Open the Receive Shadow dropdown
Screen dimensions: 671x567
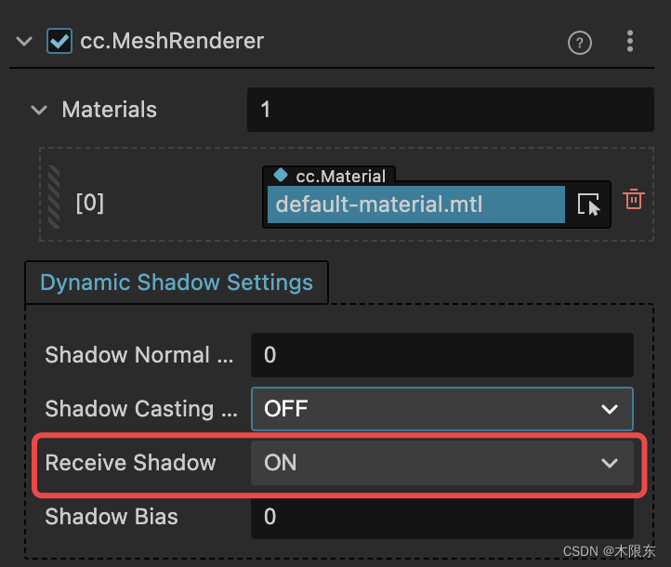(442, 463)
